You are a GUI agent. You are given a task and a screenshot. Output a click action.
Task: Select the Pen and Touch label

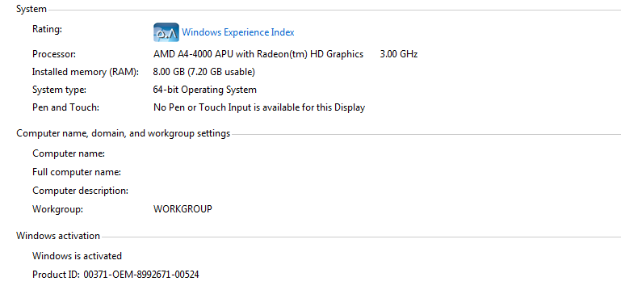click(65, 107)
